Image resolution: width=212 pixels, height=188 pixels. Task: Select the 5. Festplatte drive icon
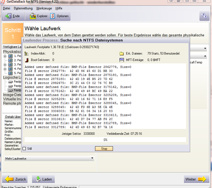(x=10, y=73)
